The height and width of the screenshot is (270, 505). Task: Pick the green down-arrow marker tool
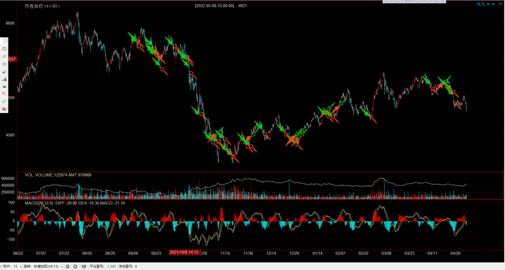click(x=4, y=101)
